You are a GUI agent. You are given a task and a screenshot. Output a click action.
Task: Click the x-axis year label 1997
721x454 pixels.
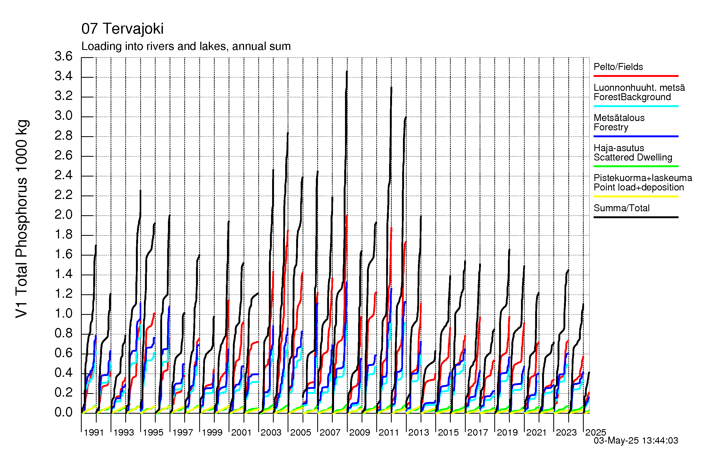point(182,432)
